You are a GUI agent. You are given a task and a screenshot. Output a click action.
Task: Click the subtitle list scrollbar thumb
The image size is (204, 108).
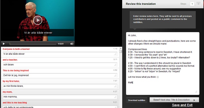coord(121,51)
